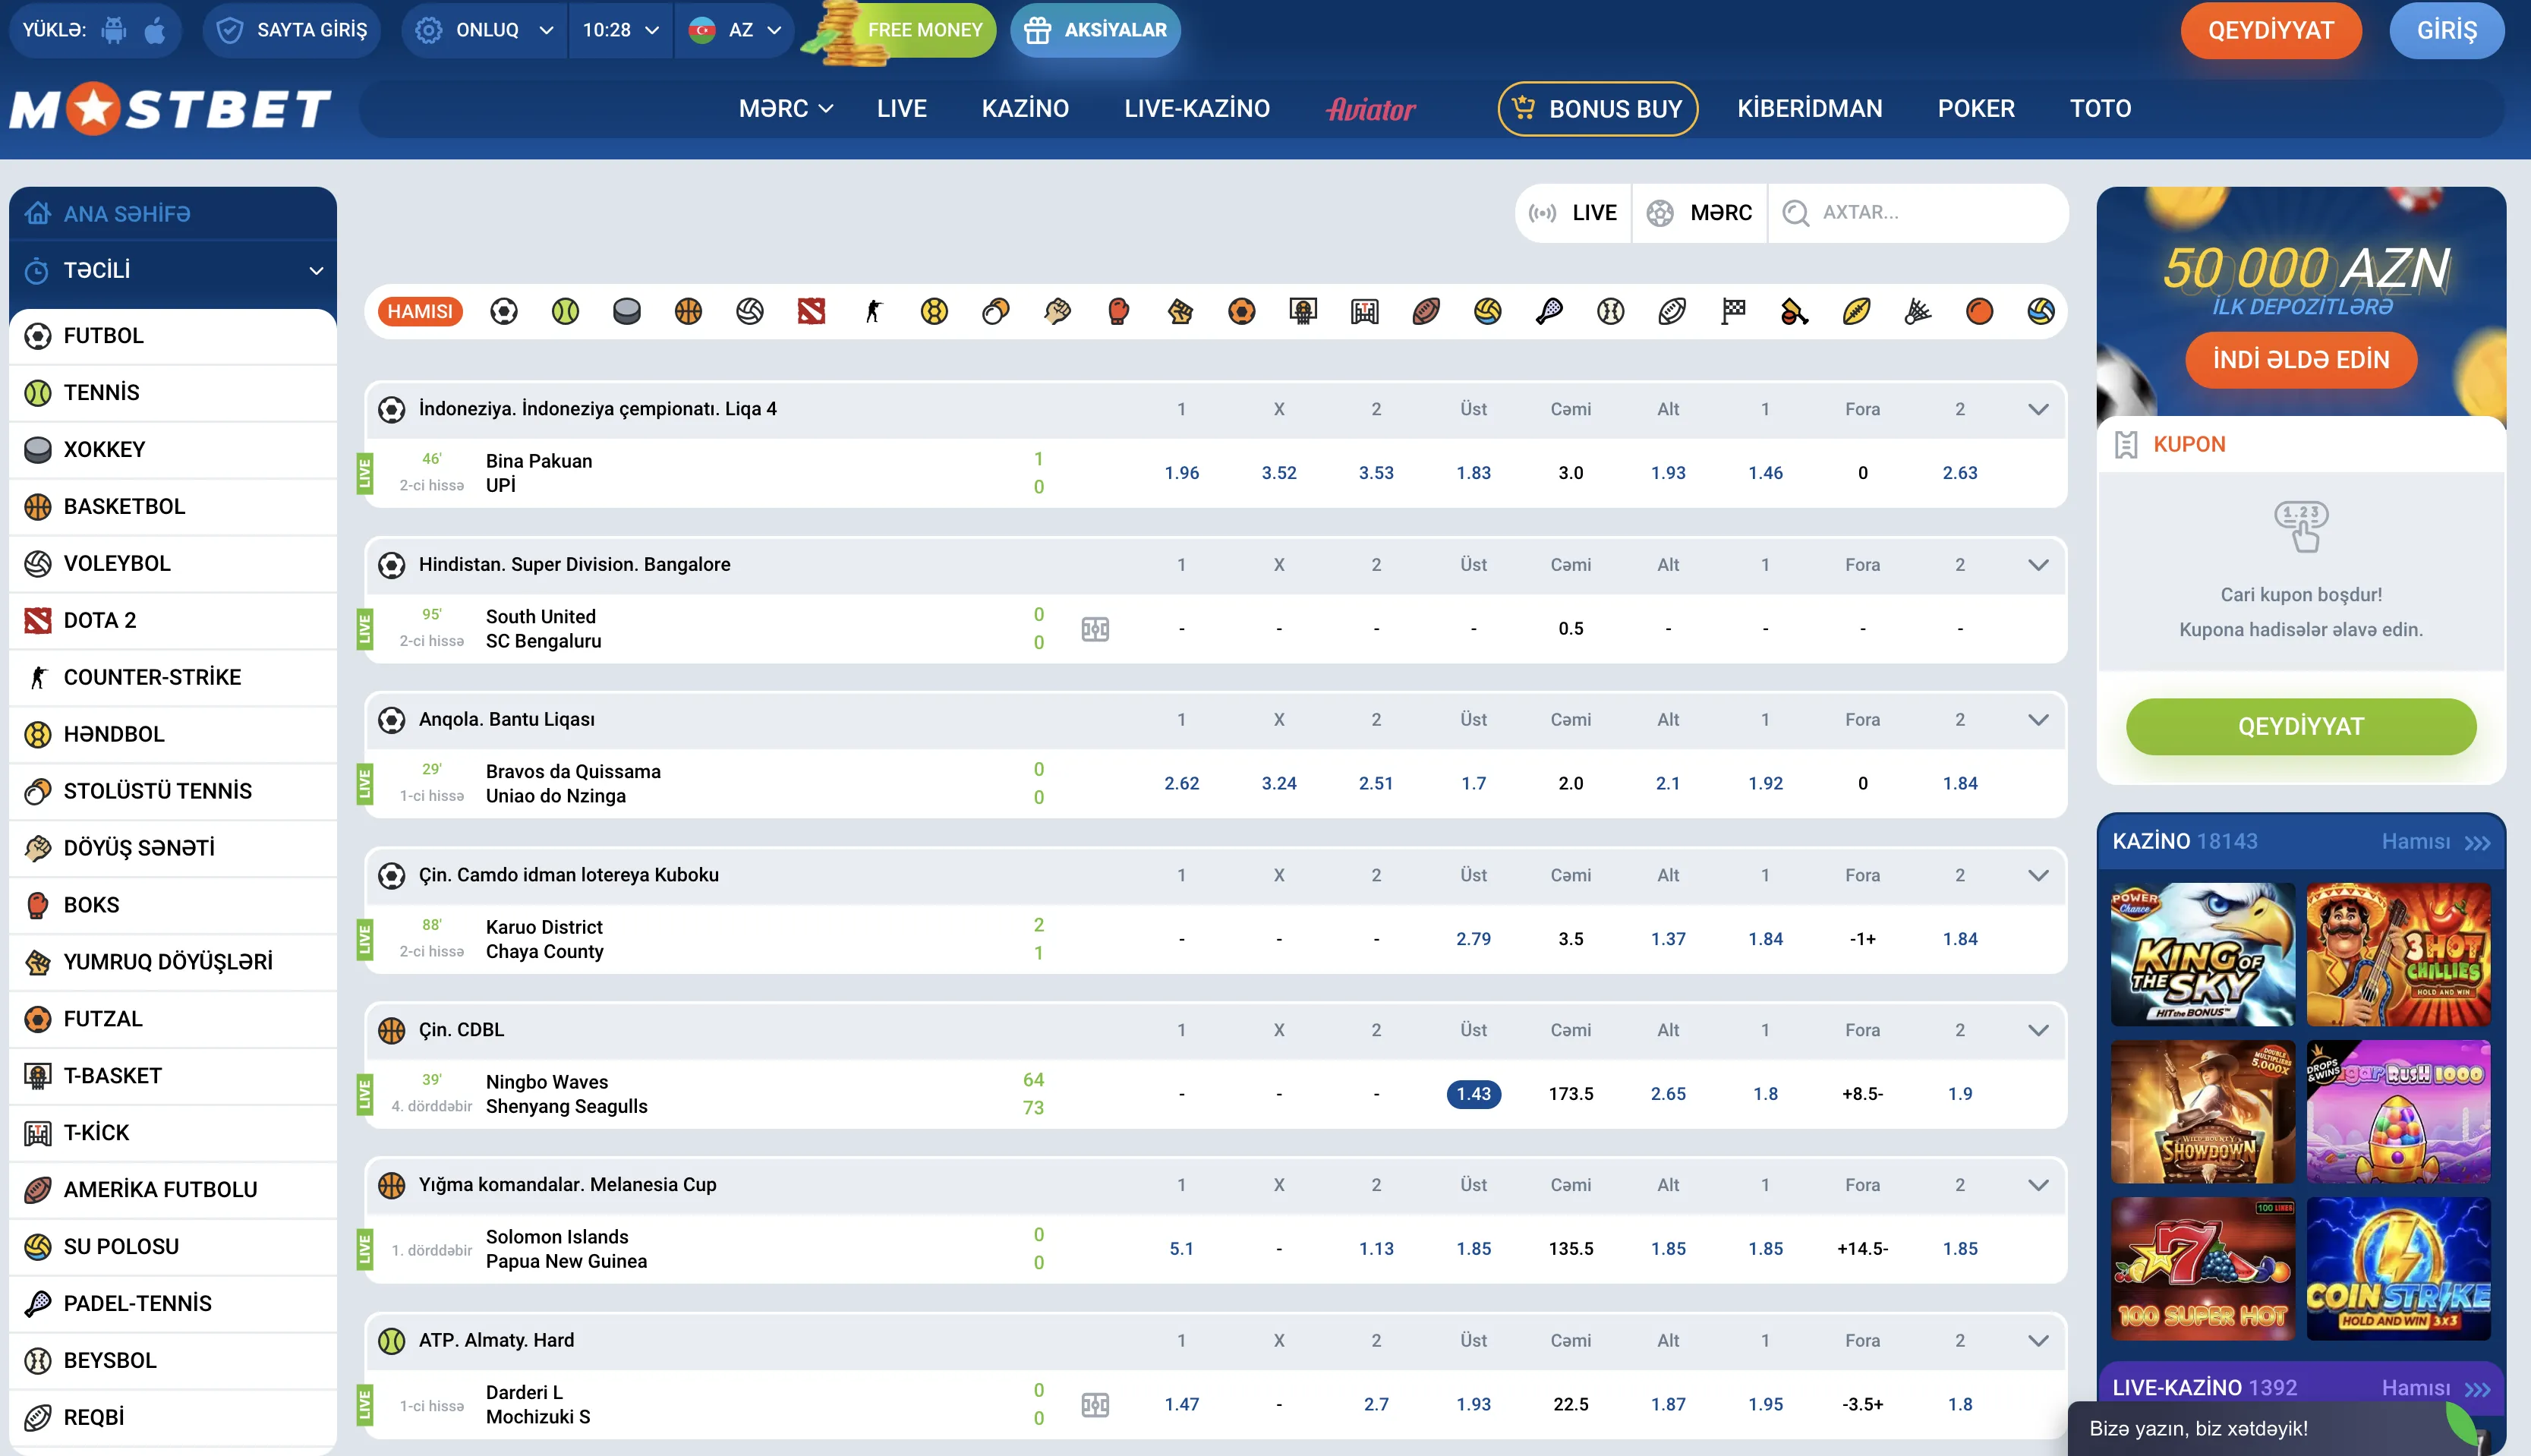
Task: Open the KAZİNO menu item
Action: (1025, 109)
